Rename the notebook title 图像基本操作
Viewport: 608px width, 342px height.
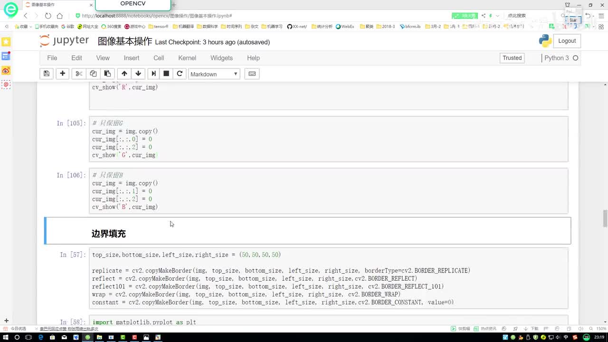tap(125, 41)
